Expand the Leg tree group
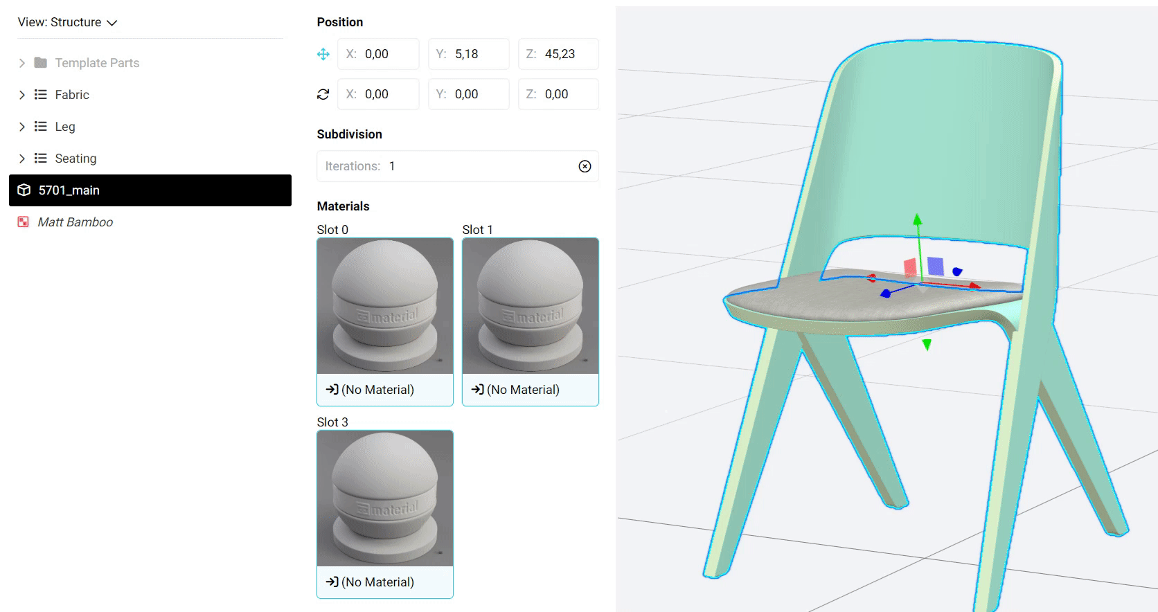Viewport: 1158px width, 612px height. (21, 127)
